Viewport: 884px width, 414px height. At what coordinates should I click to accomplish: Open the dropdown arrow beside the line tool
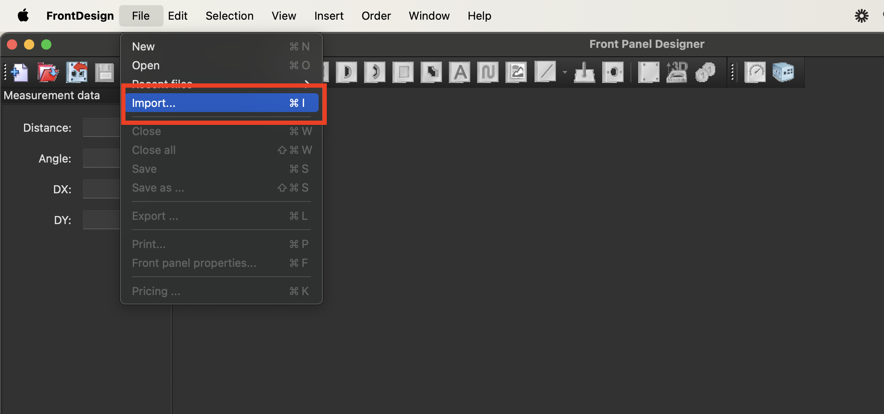click(x=565, y=72)
